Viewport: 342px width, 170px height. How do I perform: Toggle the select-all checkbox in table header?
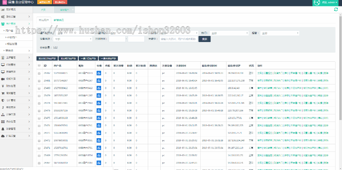pyautogui.click(x=39, y=66)
